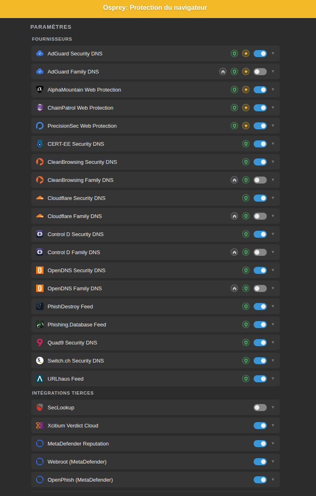This screenshot has width=316, height=496.
Task: Click the 'Quad9 Security DNS' label
Action: [x=72, y=342]
